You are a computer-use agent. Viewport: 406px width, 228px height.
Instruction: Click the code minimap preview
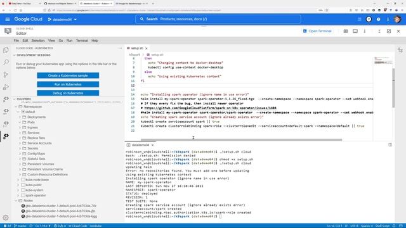[383, 61]
